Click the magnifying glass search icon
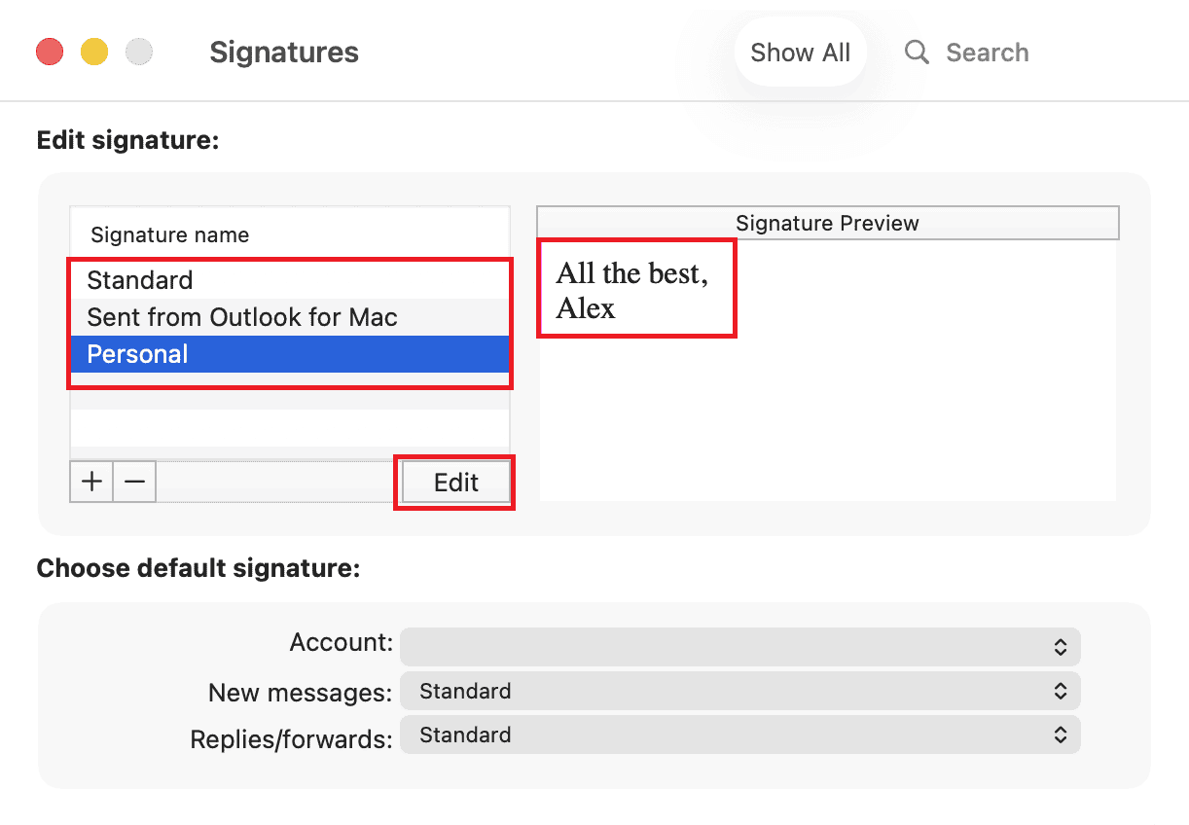This screenshot has height=825, width=1189. (917, 52)
